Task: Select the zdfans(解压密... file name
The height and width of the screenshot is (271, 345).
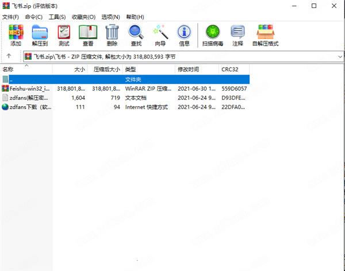Action: (29, 98)
